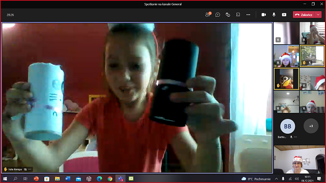Toggle the microphone mute
This screenshot has height=183, width=326.
[274, 15]
